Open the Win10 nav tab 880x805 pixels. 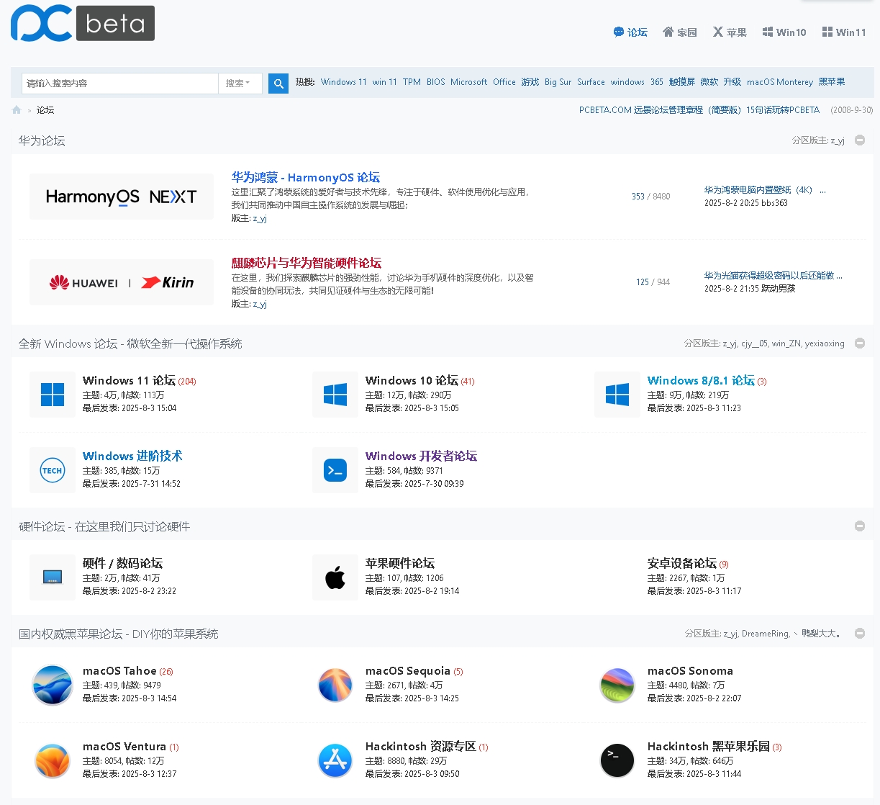tap(784, 32)
